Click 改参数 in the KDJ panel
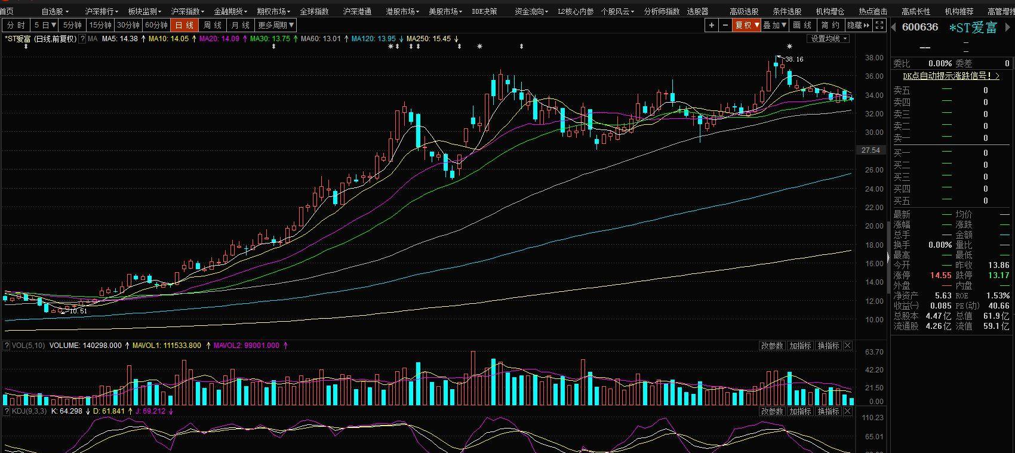The height and width of the screenshot is (453, 1015). point(771,411)
